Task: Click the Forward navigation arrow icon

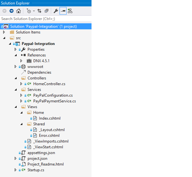Action: 12,11
